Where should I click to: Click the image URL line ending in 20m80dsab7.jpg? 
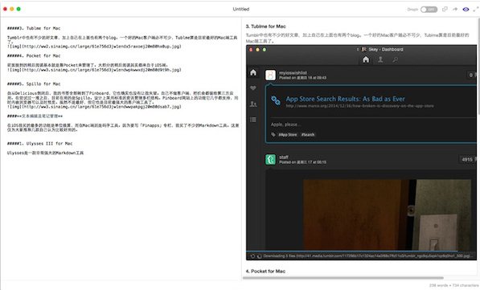pyautogui.click(x=94, y=107)
